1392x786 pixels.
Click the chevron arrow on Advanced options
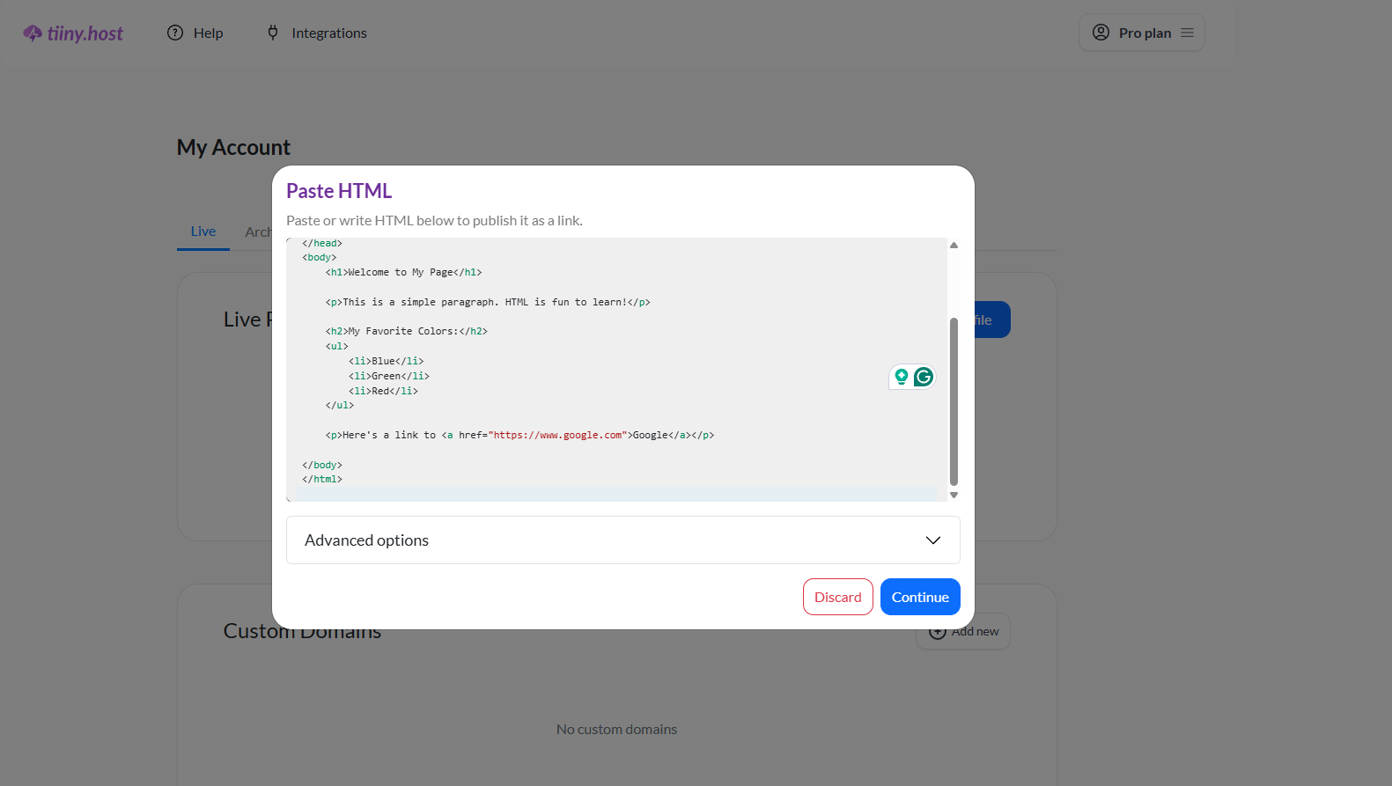[x=933, y=540]
